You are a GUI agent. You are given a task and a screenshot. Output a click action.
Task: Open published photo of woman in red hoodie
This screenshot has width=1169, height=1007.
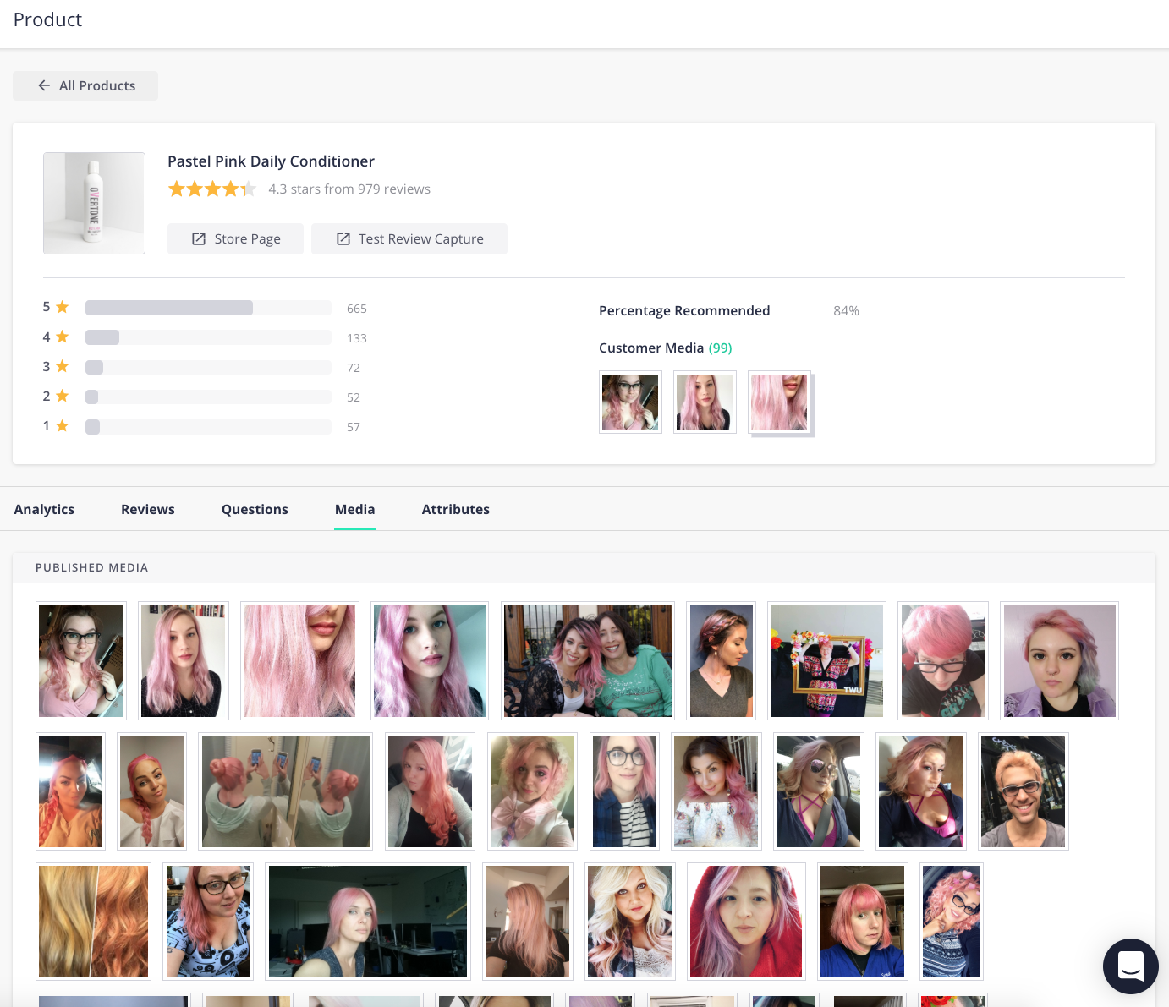746,922
